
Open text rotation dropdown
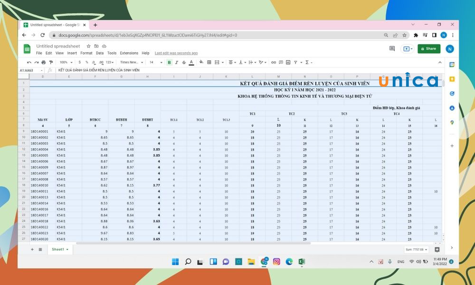coord(263,62)
